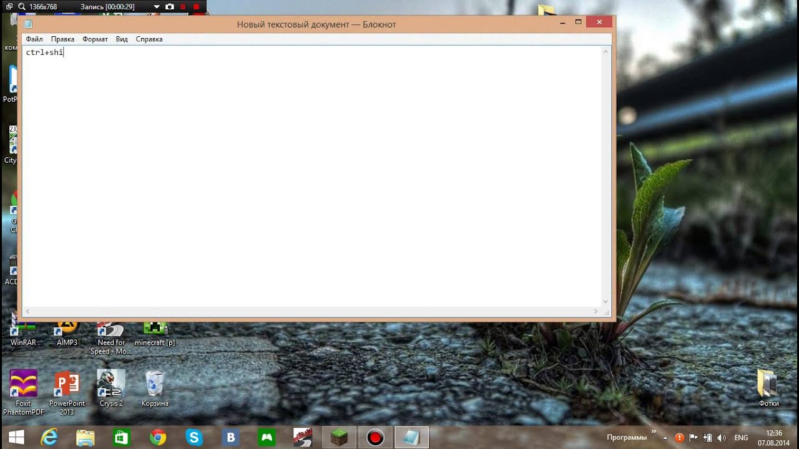Image resolution: width=799 pixels, height=449 pixels.
Task: Open the racing game taskbar icon
Action: (x=303, y=437)
